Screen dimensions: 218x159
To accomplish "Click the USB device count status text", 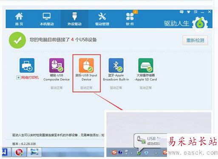I will click(x=63, y=40).
